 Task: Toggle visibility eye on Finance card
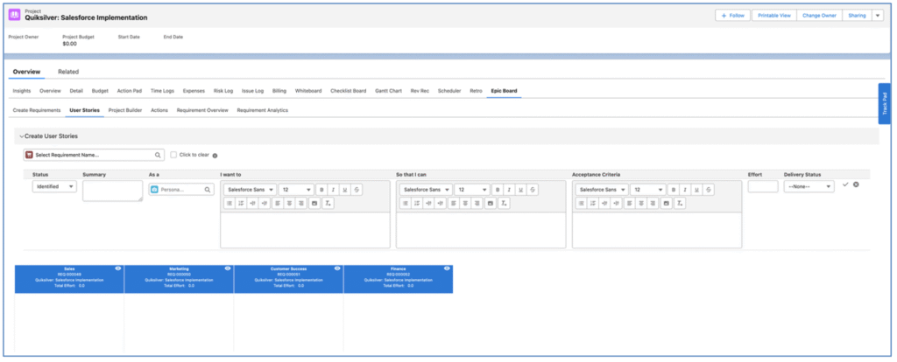click(x=447, y=268)
